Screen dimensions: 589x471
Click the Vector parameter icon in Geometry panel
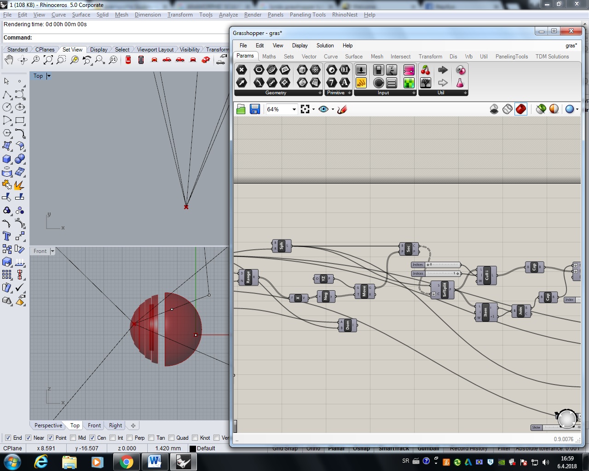pos(242,83)
